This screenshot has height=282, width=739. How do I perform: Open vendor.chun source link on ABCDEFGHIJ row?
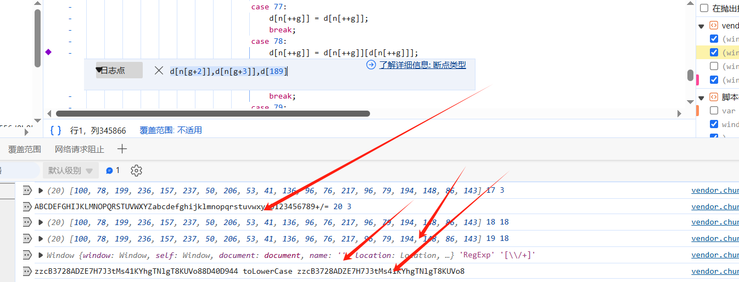click(x=715, y=206)
